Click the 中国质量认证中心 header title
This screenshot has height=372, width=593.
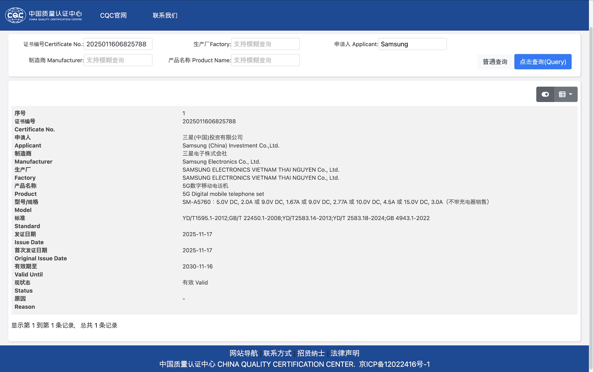55,14
